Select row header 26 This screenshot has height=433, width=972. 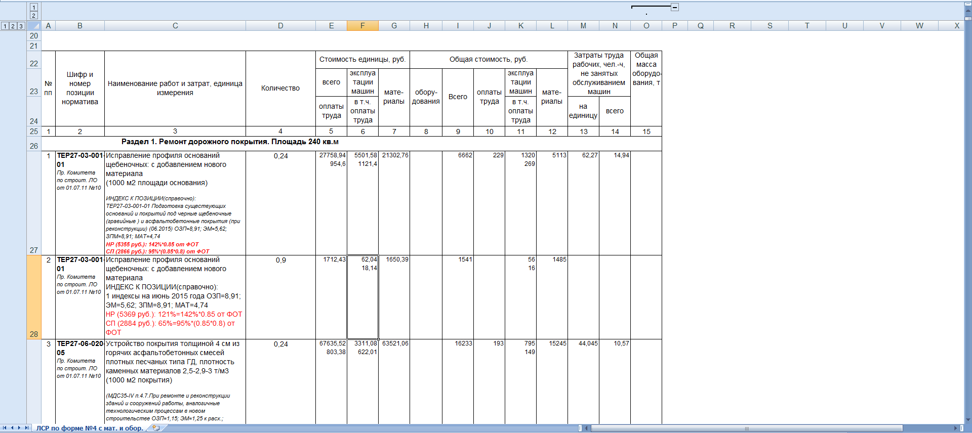click(x=34, y=144)
